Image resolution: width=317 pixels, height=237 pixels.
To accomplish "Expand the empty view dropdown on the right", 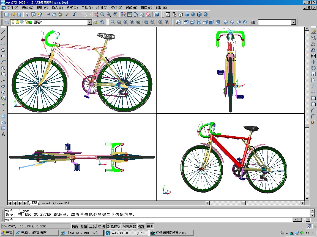I will (x=294, y=22).
